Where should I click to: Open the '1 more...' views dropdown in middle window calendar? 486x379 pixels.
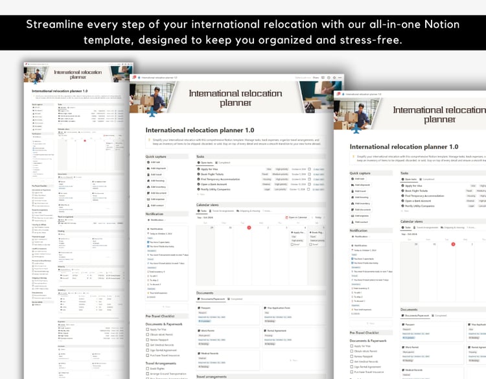pos(267,211)
